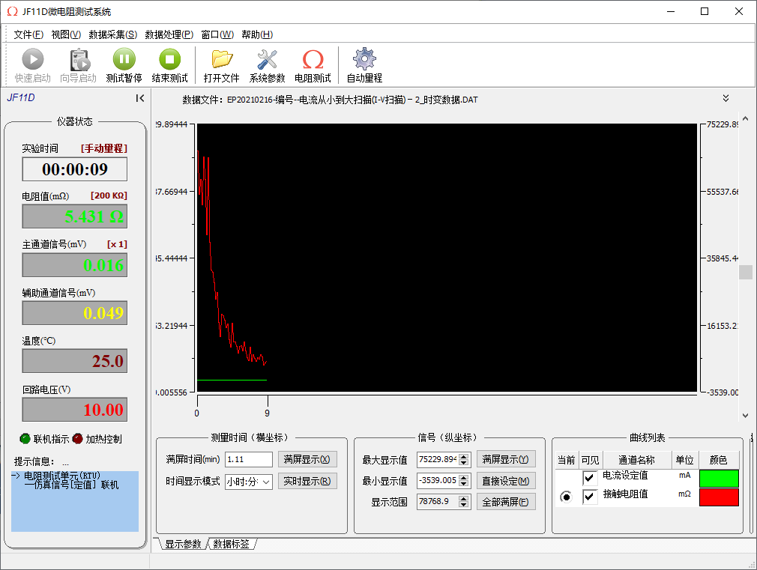
Task: Switch to the 数据标签 tab
Action: (232, 544)
